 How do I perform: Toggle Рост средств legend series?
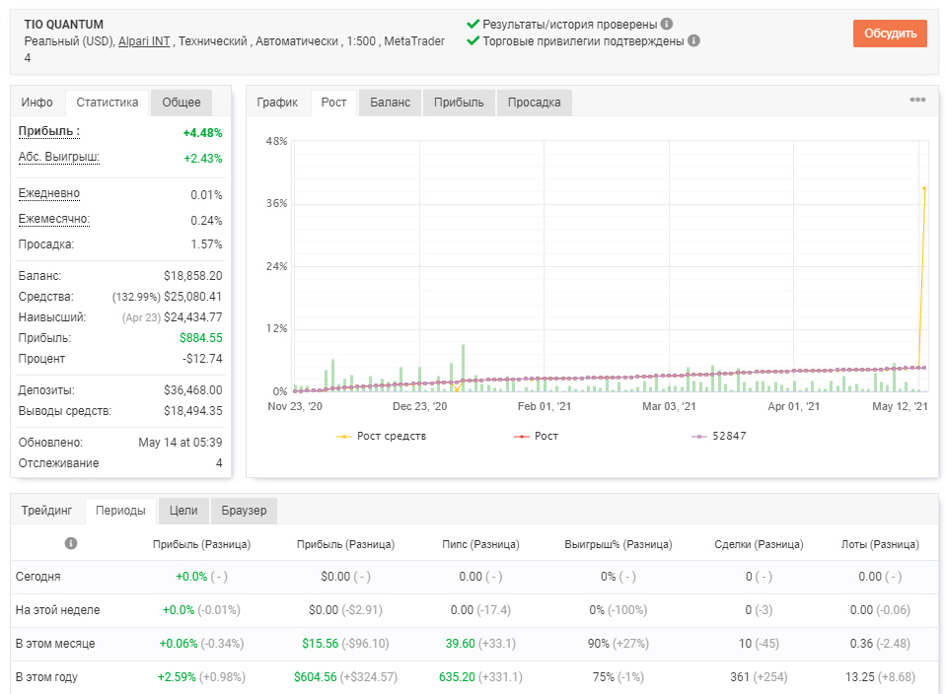[382, 436]
